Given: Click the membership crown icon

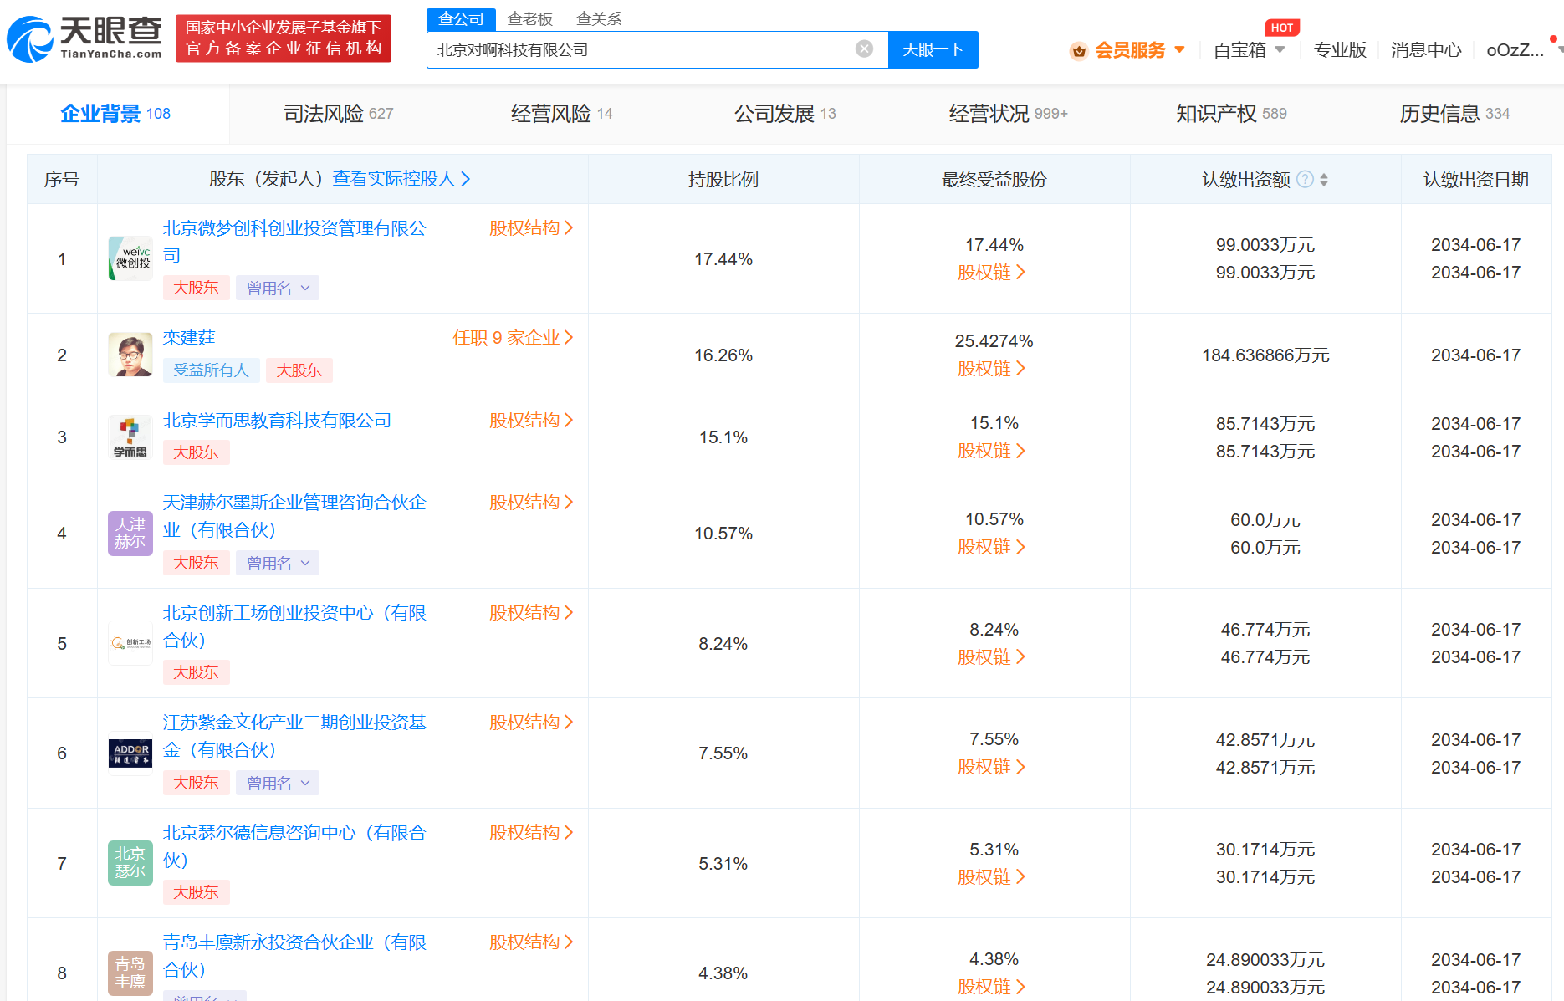Looking at the screenshot, I should (1079, 51).
